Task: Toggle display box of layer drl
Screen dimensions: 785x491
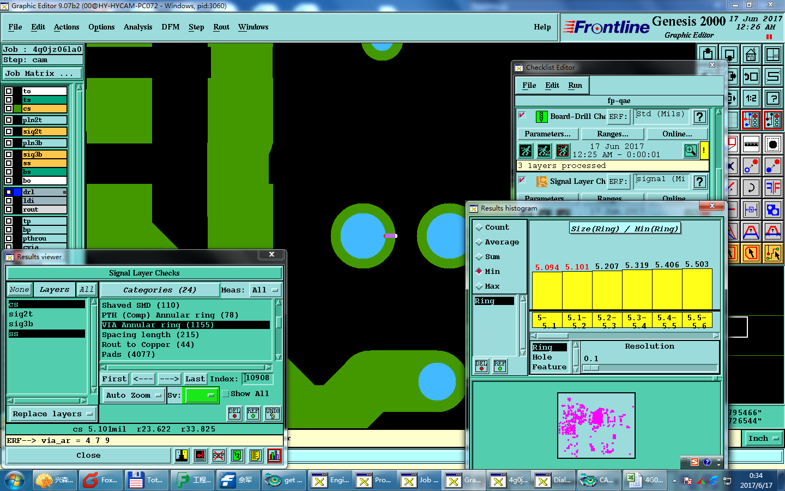Action: point(9,192)
